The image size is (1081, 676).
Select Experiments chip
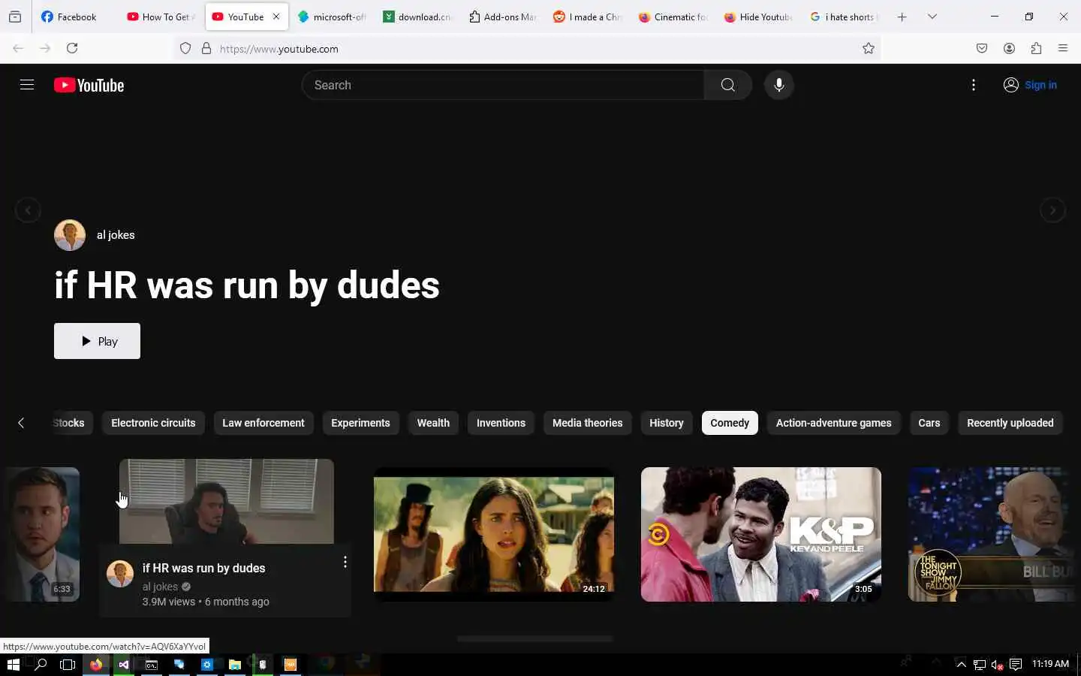360,423
